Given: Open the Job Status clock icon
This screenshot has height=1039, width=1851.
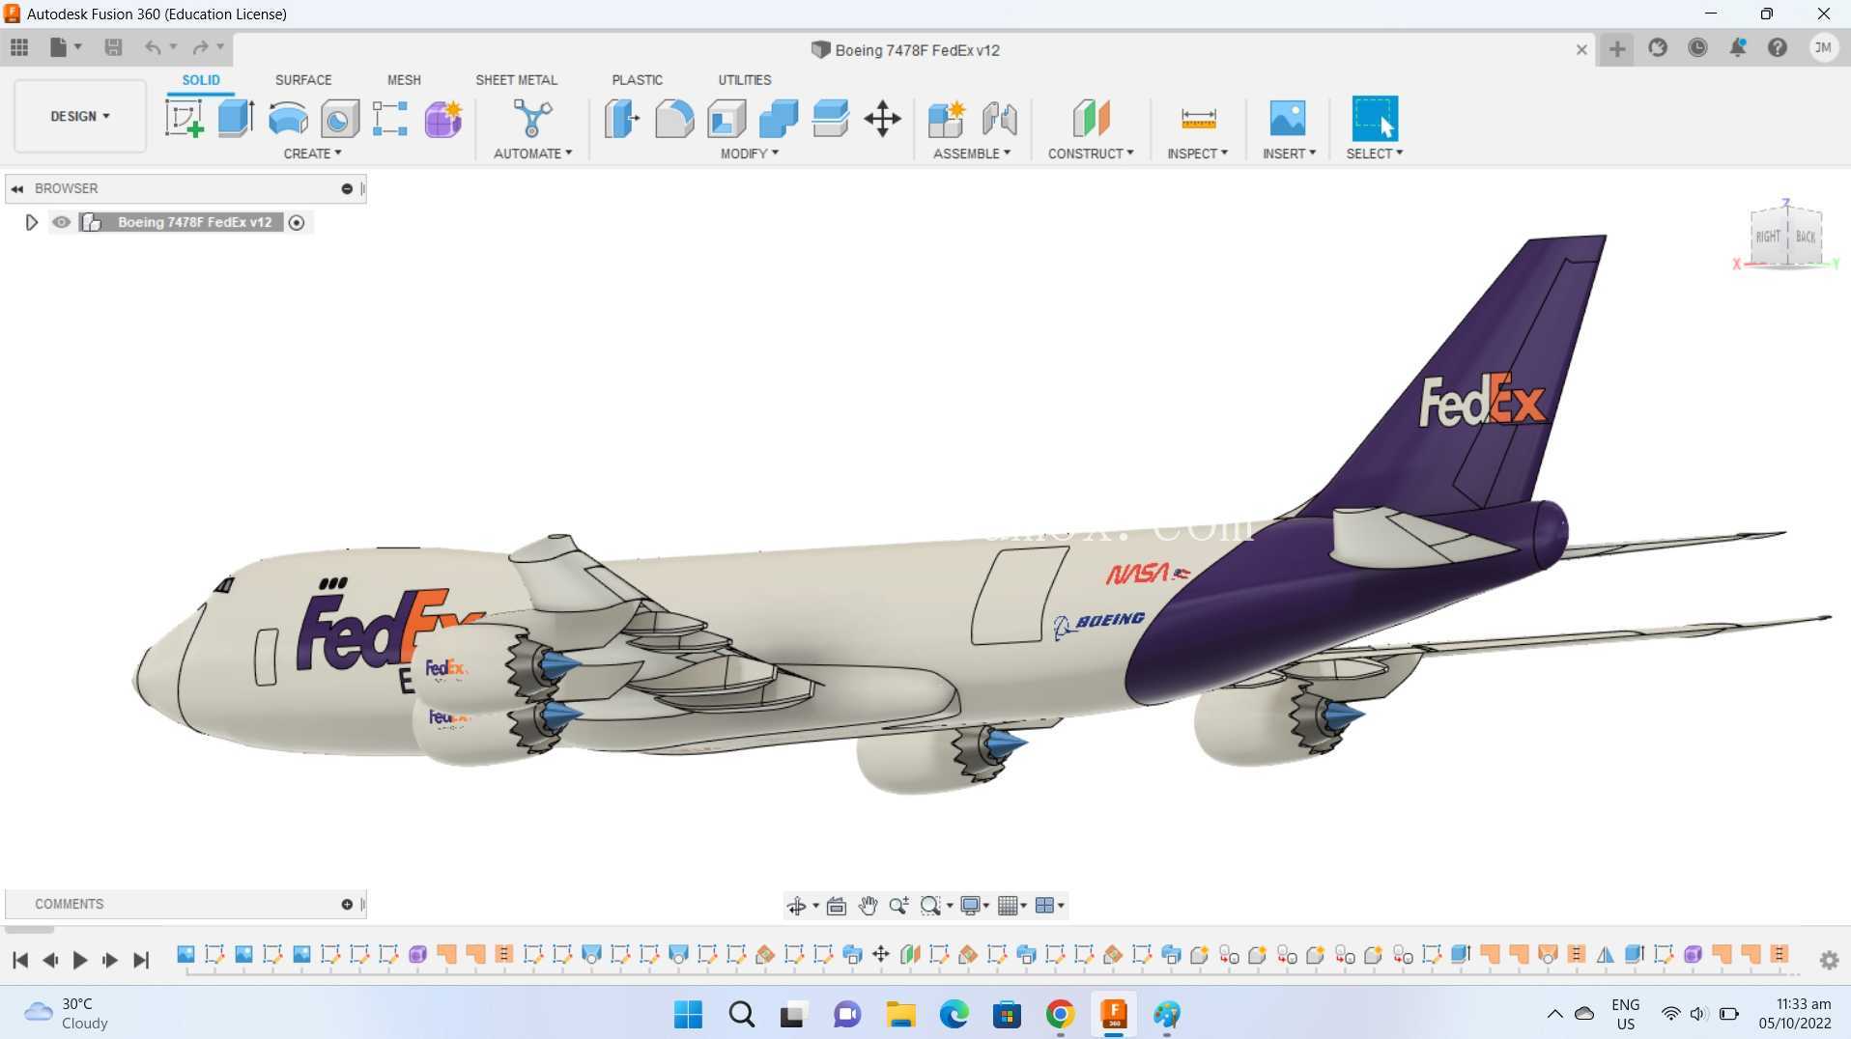Looking at the screenshot, I should [x=1697, y=47].
